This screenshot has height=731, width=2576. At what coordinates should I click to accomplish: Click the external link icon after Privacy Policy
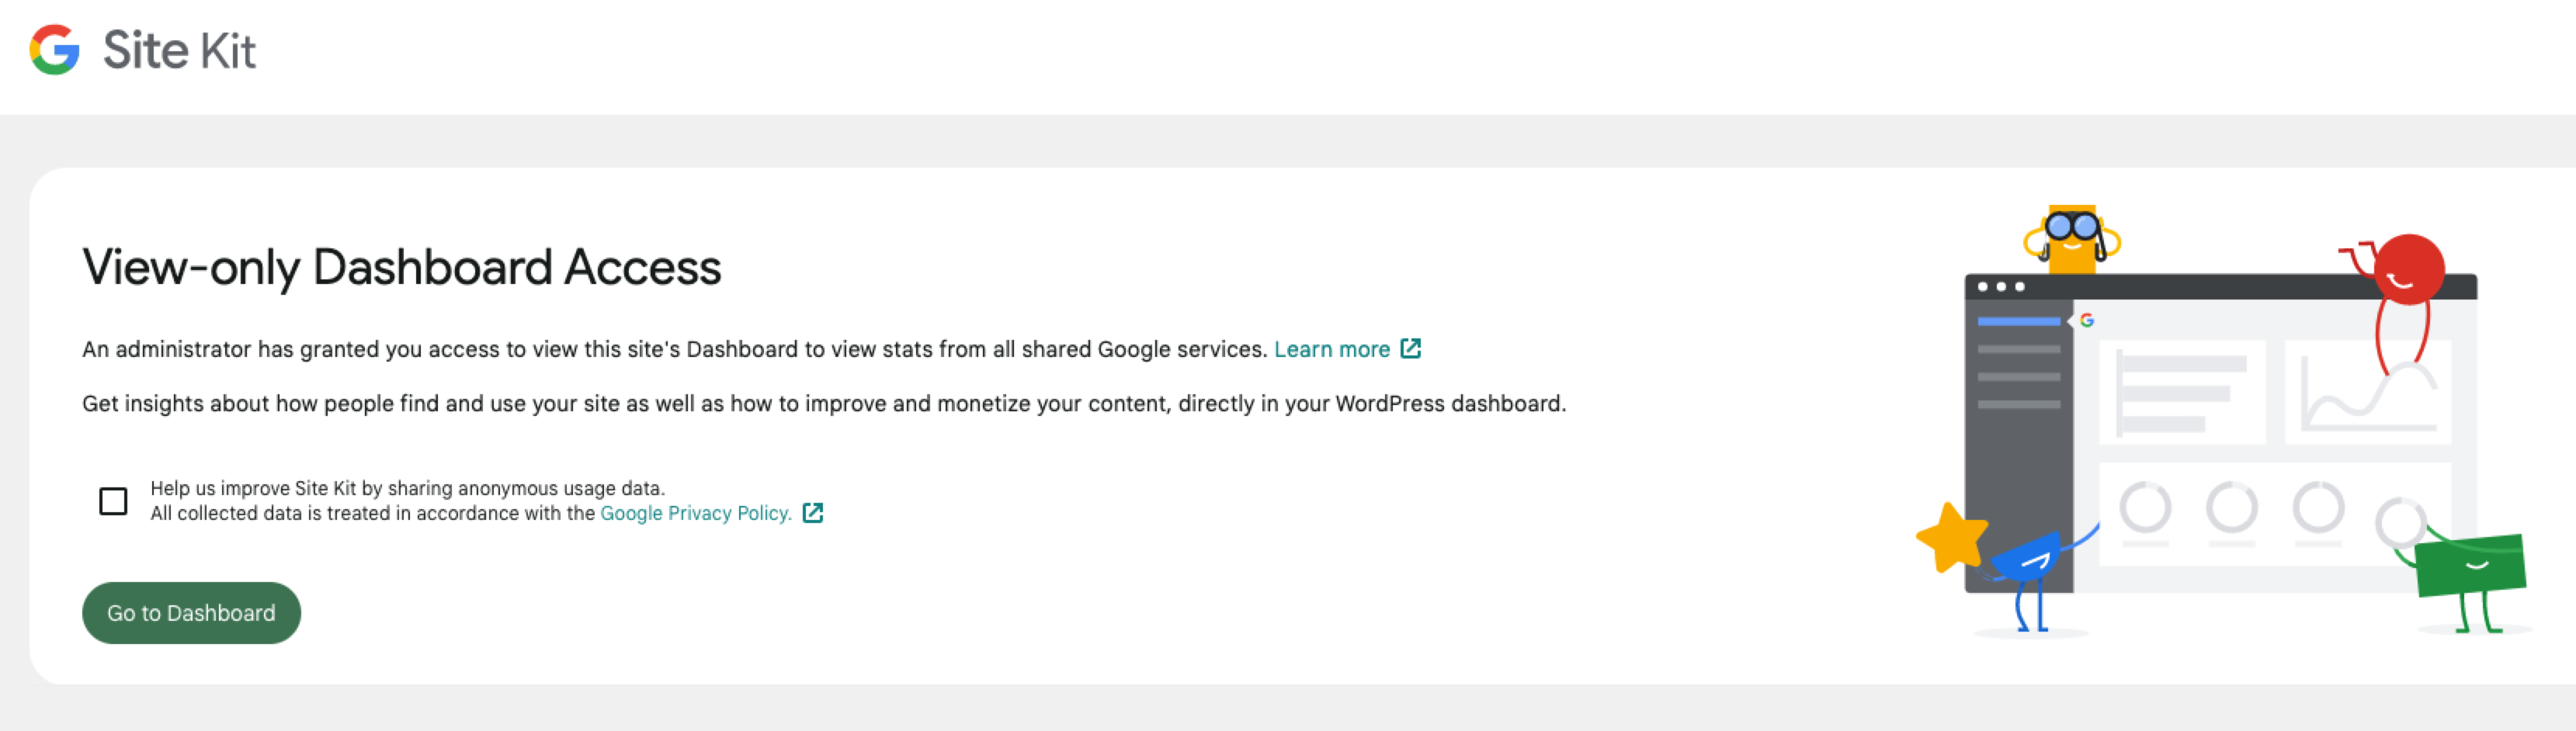(x=813, y=513)
